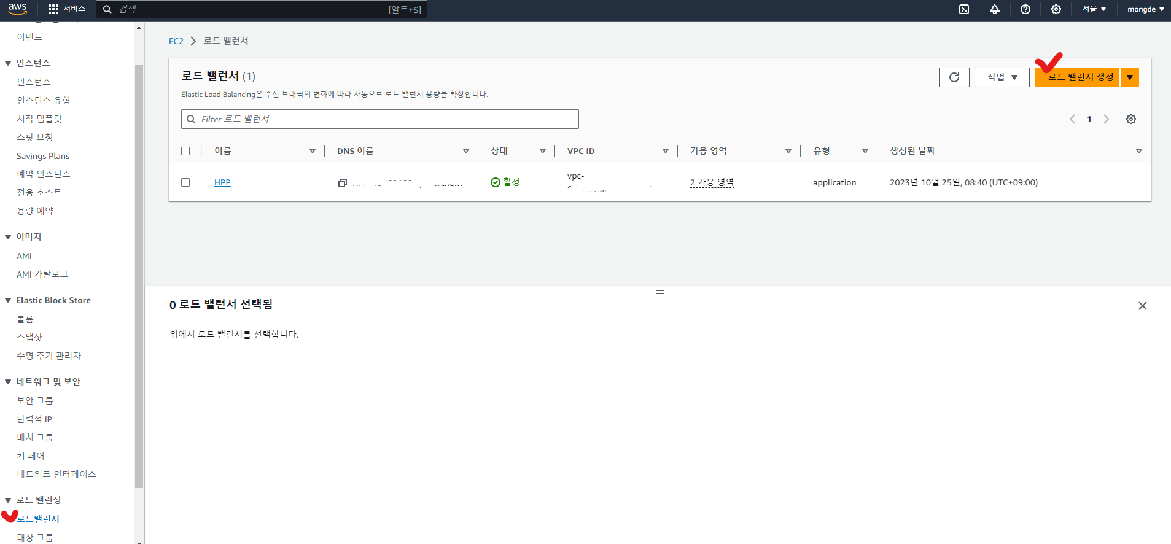This screenshot has width=1171, height=544.
Task: Sort by VPC ID column arrow
Action: point(666,151)
